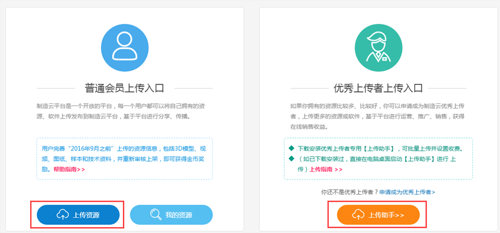500x233 pixels.
Task: Click the 你还不是优秀上传者？ question text
Action: [350, 192]
